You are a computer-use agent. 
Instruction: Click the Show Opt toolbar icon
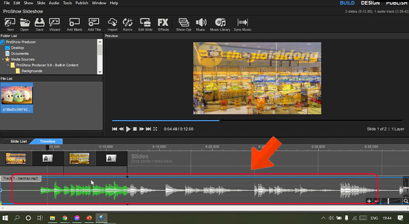tap(183, 24)
